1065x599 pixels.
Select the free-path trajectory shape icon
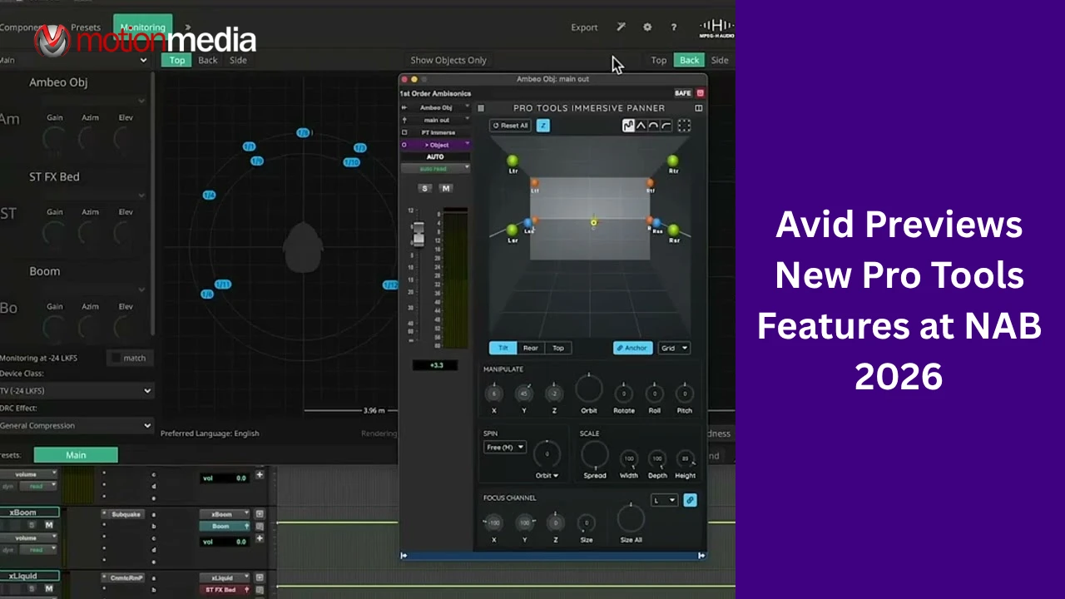(628, 126)
